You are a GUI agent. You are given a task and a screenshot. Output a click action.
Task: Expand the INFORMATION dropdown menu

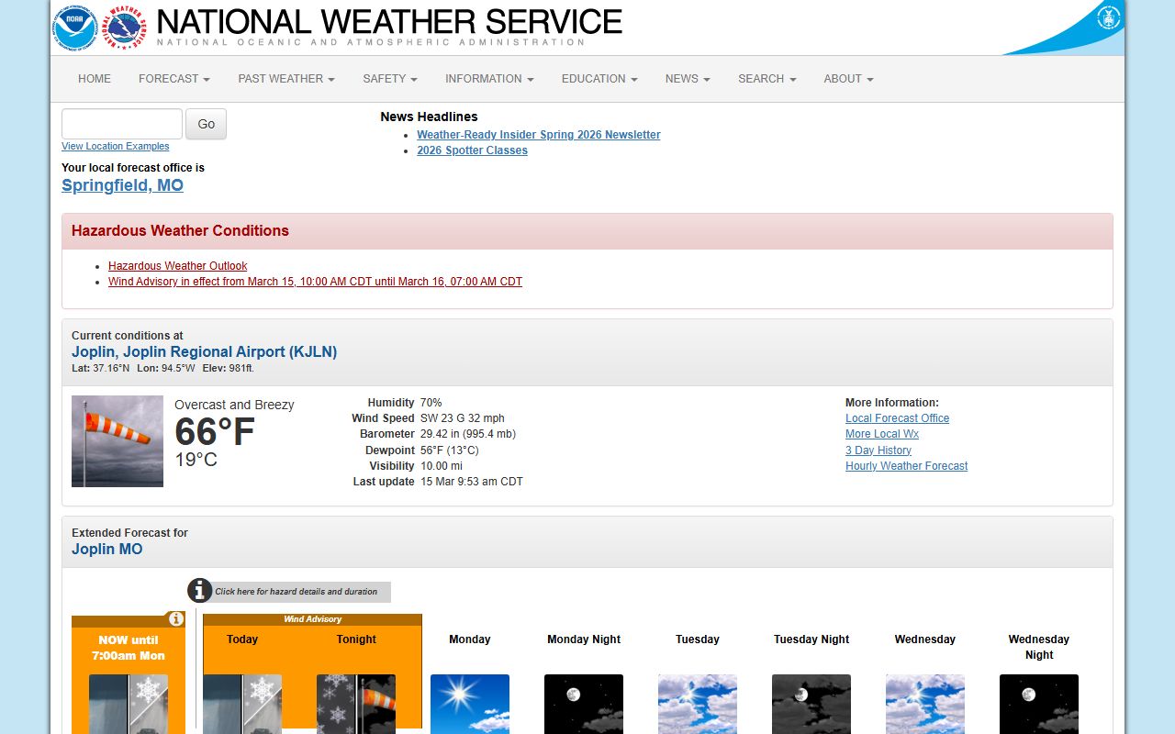click(x=489, y=79)
